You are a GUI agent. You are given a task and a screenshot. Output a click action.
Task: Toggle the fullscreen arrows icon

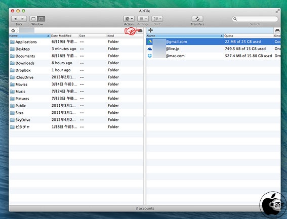click(277, 11)
